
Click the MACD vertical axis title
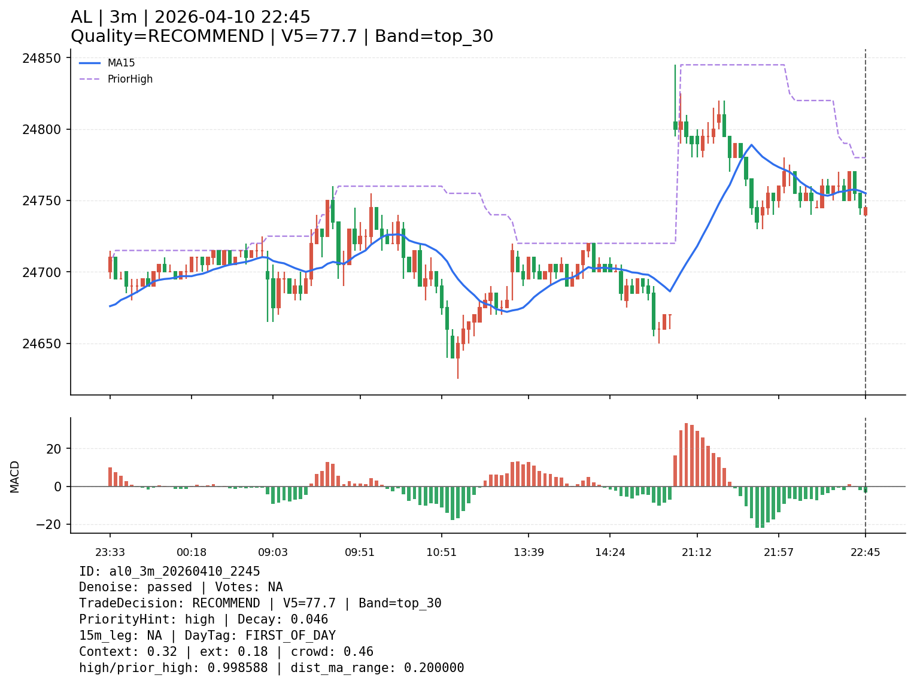15,476
